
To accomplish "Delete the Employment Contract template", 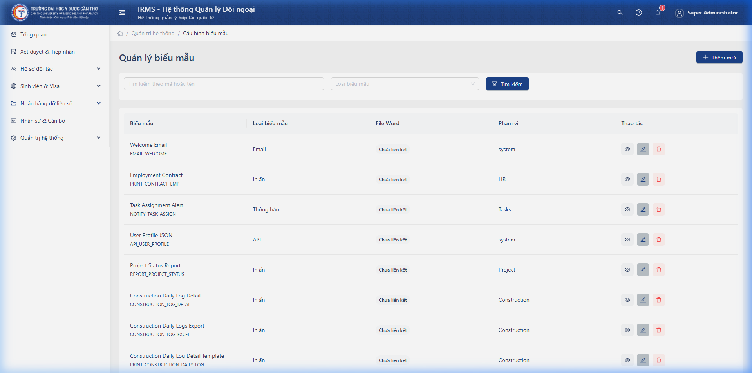I will click(x=658, y=179).
